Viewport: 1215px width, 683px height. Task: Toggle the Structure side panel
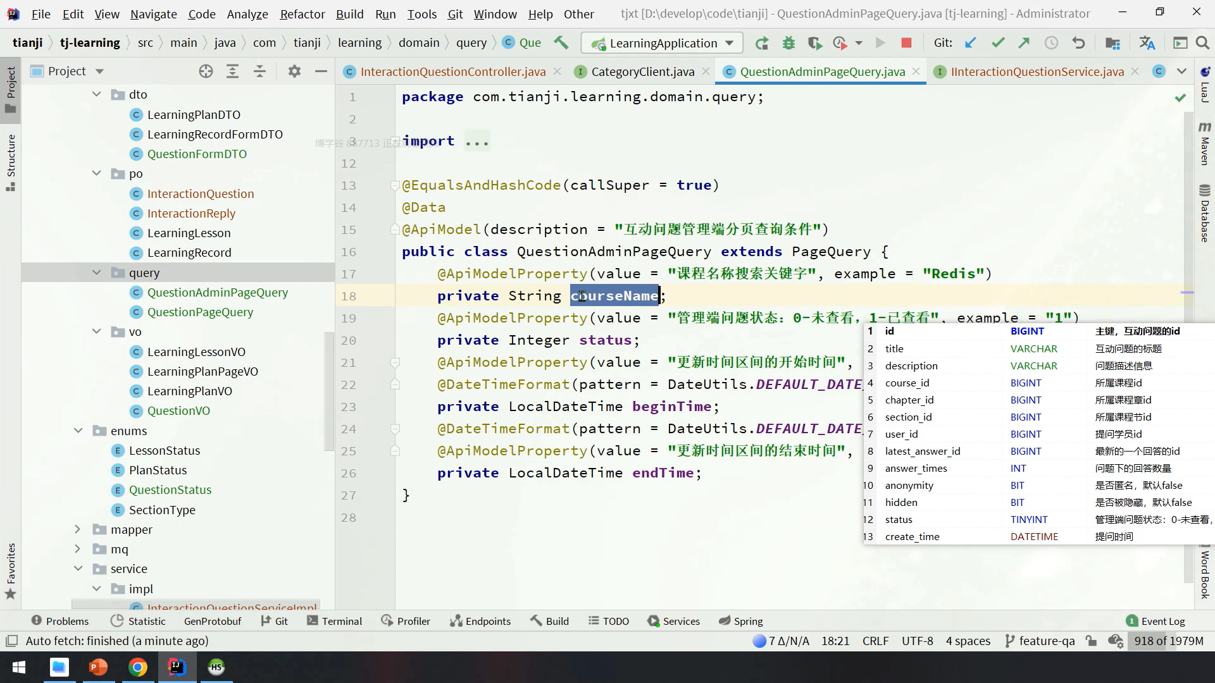(11, 162)
